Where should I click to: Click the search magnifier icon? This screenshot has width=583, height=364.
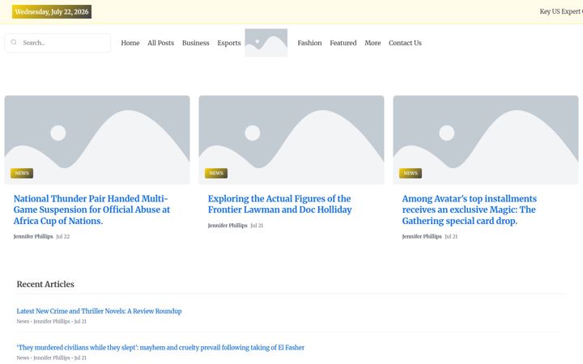(14, 42)
